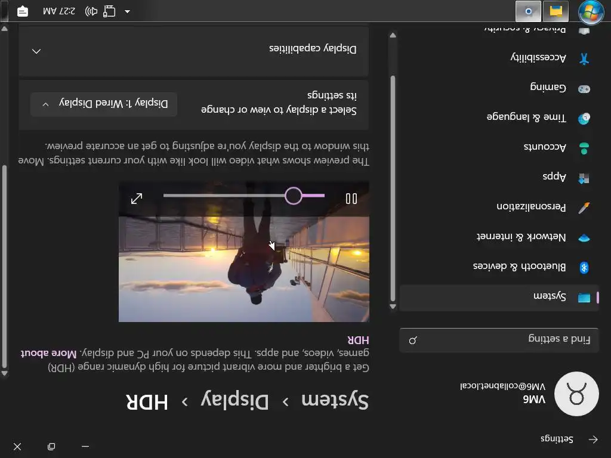Open Gaming via its controller icon
Viewport: 611px width, 458px height.
[x=584, y=89]
